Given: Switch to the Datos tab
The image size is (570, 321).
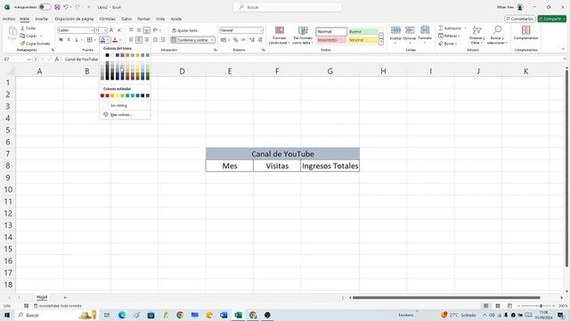Looking at the screenshot, I should pyautogui.click(x=126, y=19).
